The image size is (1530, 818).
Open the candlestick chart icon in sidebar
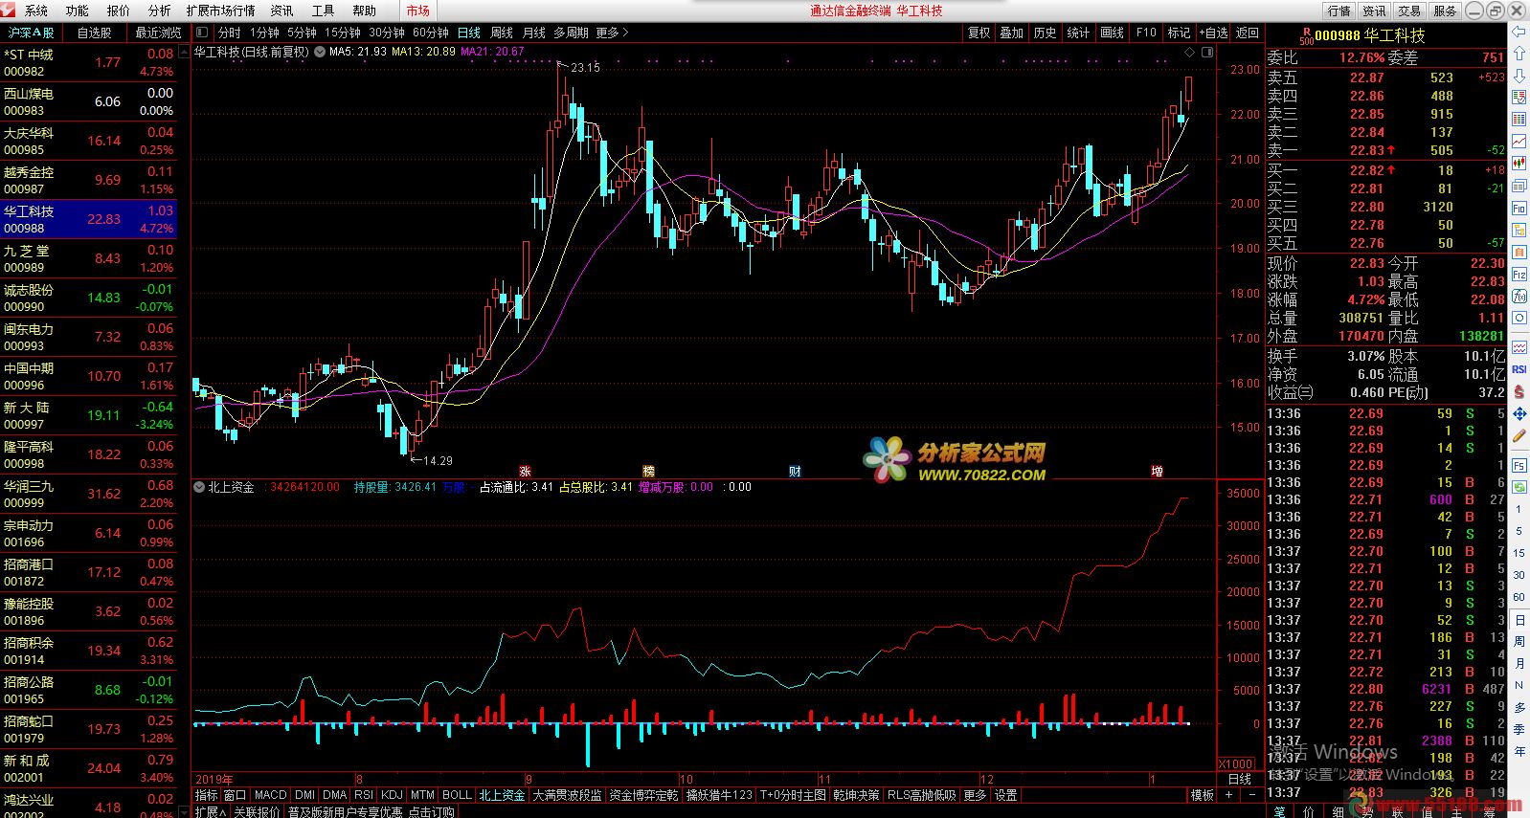click(x=1519, y=164)
